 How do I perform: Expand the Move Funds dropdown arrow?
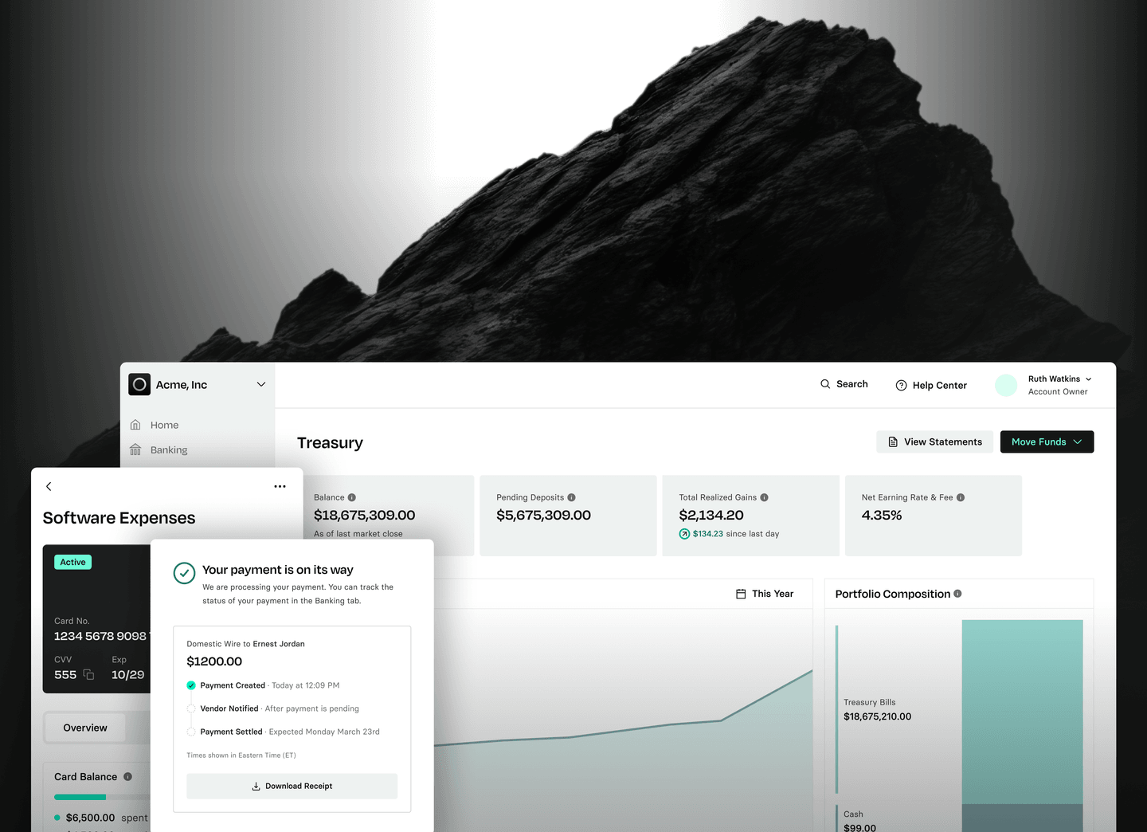[1078, 442]
